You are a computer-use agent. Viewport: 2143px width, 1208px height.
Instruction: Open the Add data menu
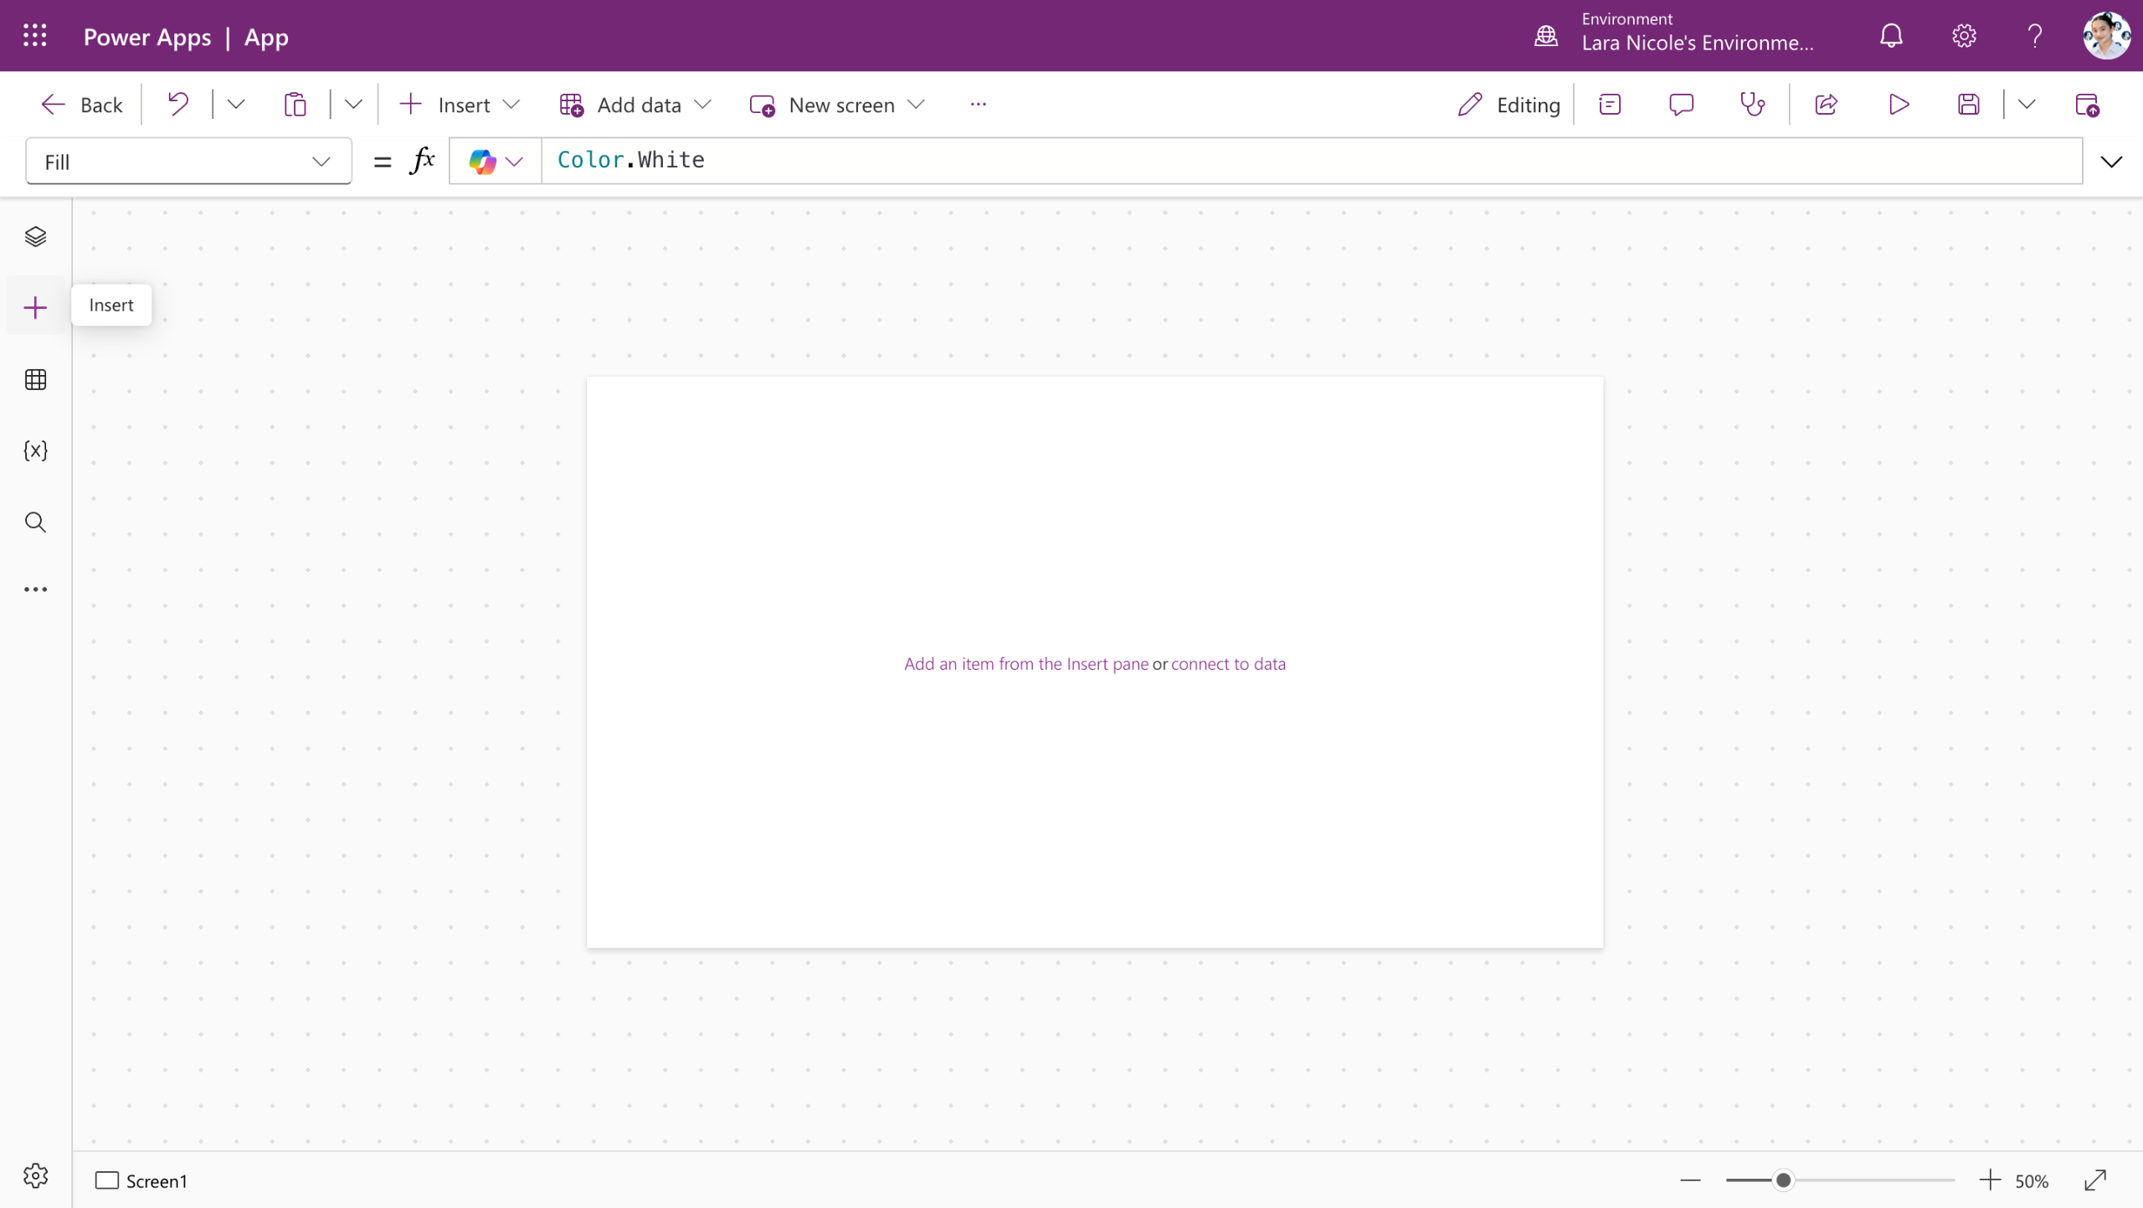(x=635, y=105)
